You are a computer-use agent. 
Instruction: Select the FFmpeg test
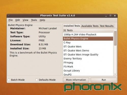tap(88, 63)
